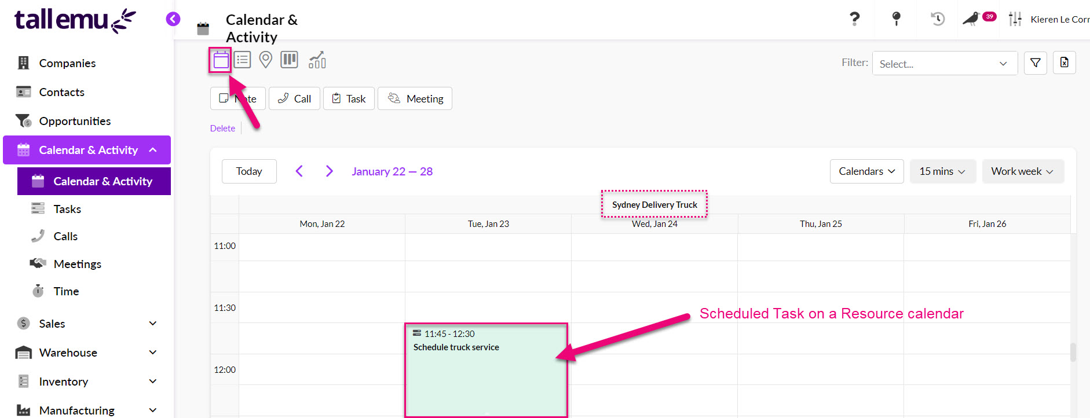Viewport: 1090px width, 418px height.
Task: Open the Filter Select dropdown
Action: 945,63
